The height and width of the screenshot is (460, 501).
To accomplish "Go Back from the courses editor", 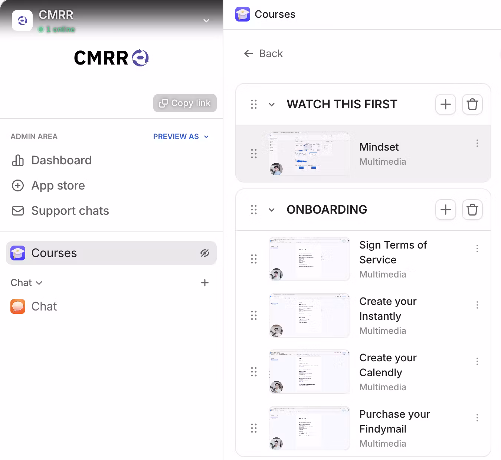I will (263, 53).
